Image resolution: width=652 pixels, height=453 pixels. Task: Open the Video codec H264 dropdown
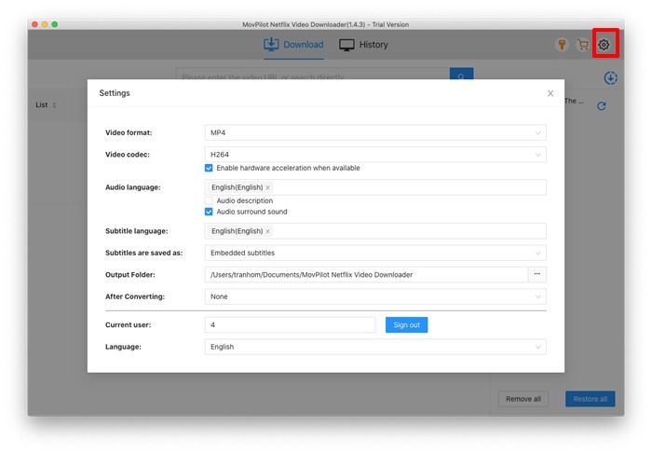click(375, 155)
